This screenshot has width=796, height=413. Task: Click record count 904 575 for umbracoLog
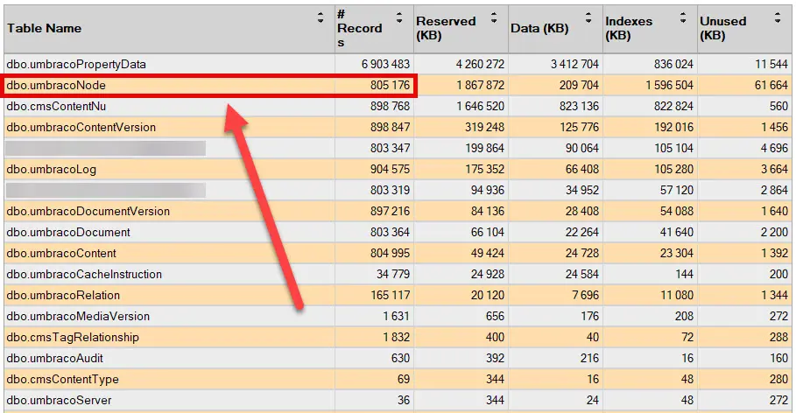click(x=390, y=170)
